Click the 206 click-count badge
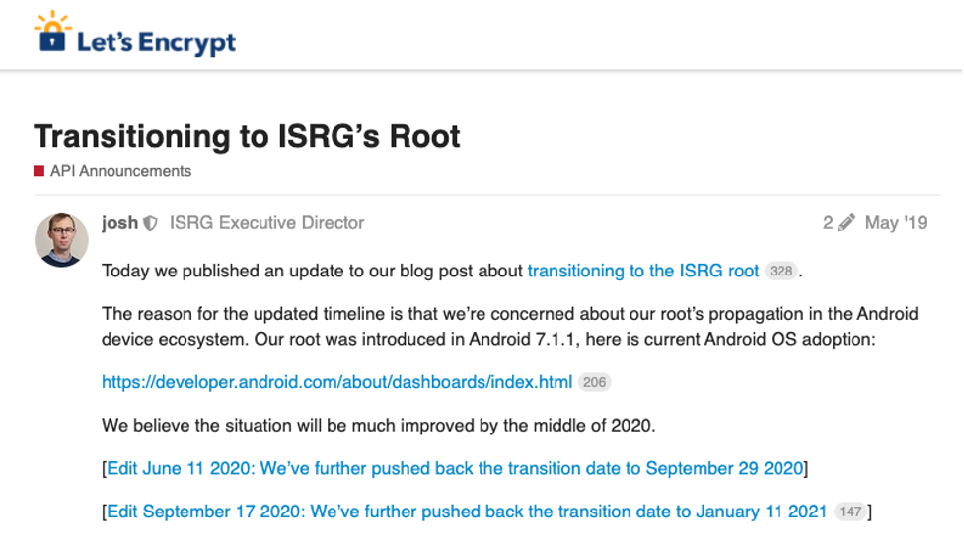 pos(594,382)
